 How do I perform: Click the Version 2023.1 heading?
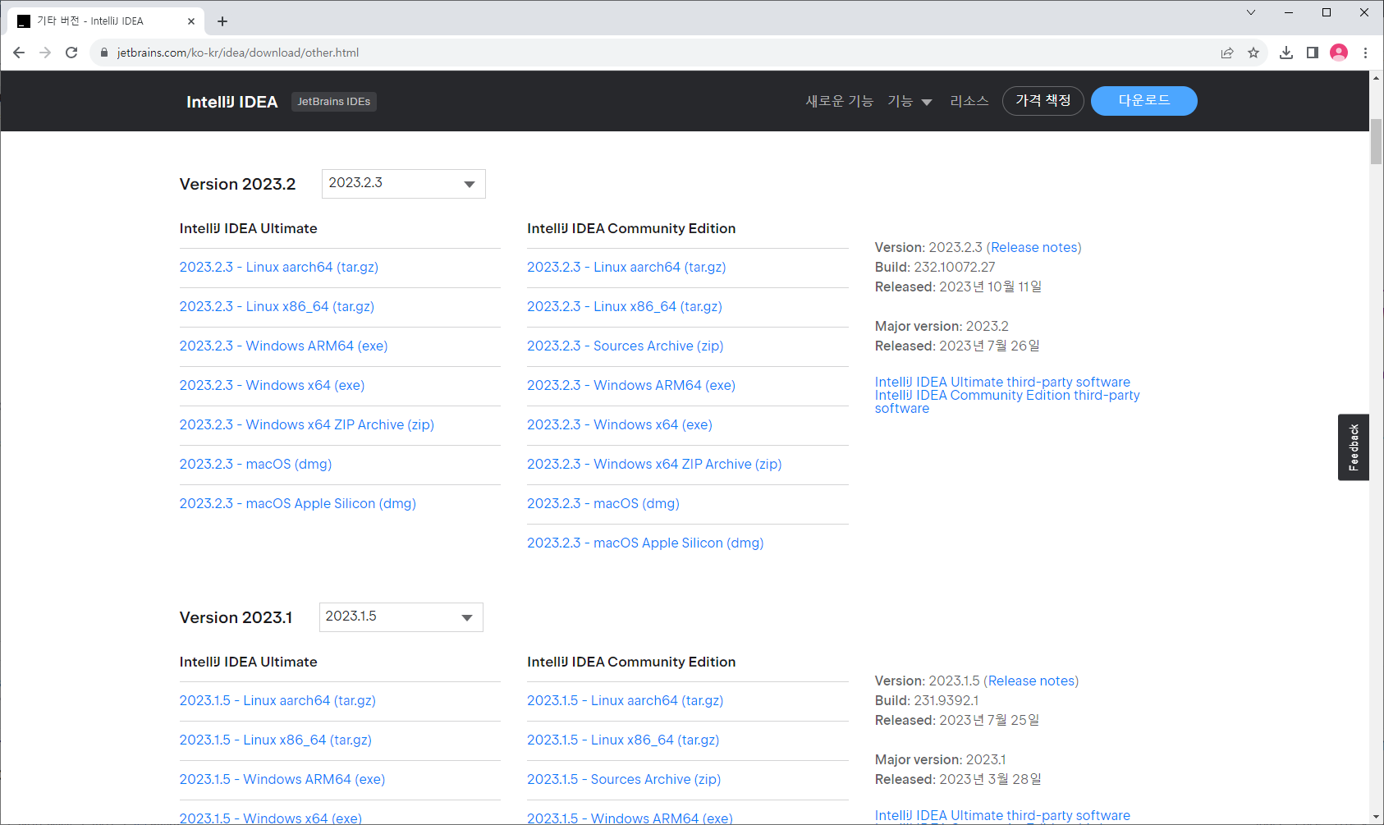[236, 618]
